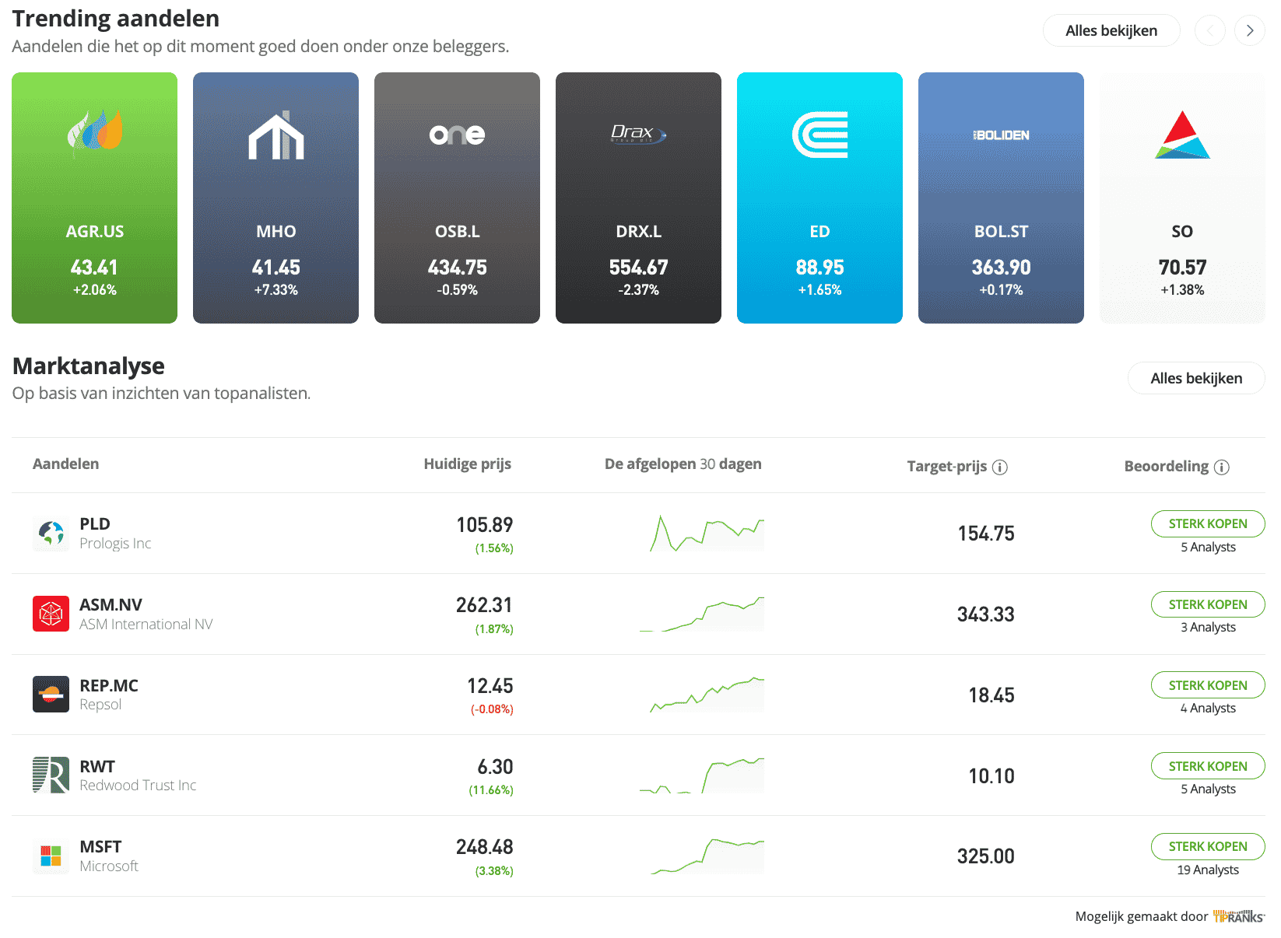Click the 'one' logo on OSB.L card
Image resolution: width=1281 pixels, height=938 pixels.
[457, 135]
